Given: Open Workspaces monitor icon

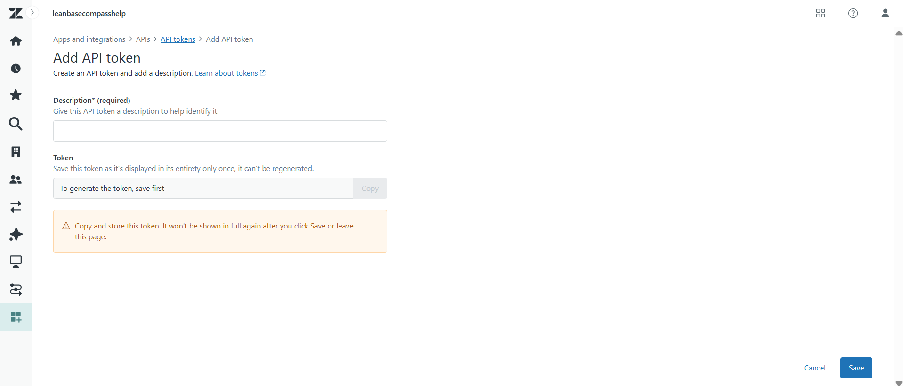Looking at the screenshot, I should tap(16, 262).
